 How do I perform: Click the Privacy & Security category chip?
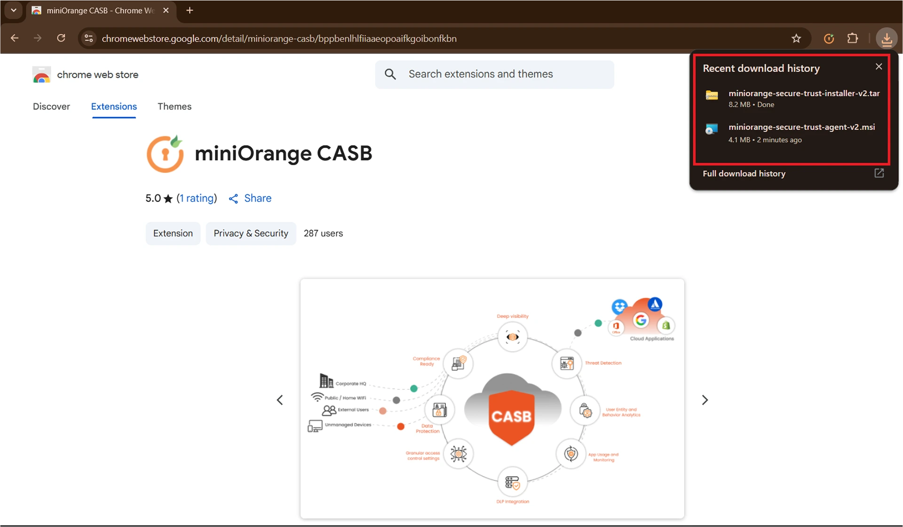(251, 234)
